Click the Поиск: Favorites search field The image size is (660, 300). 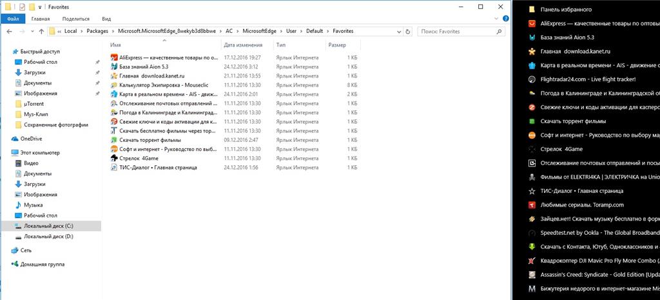(x=461, y=31)
